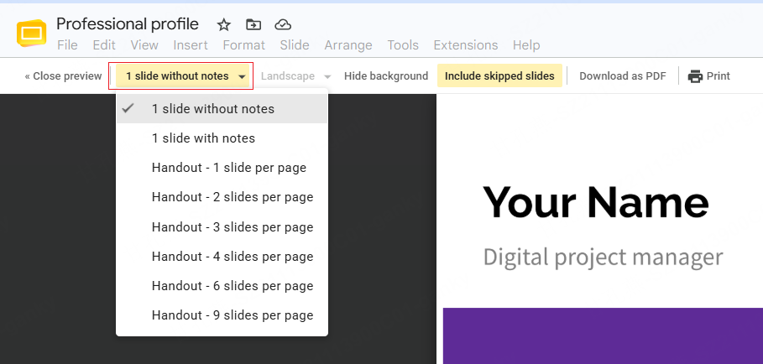Select 1 slide with notes
The width and height of the screenshot is (763, 364).
(222, 138)
